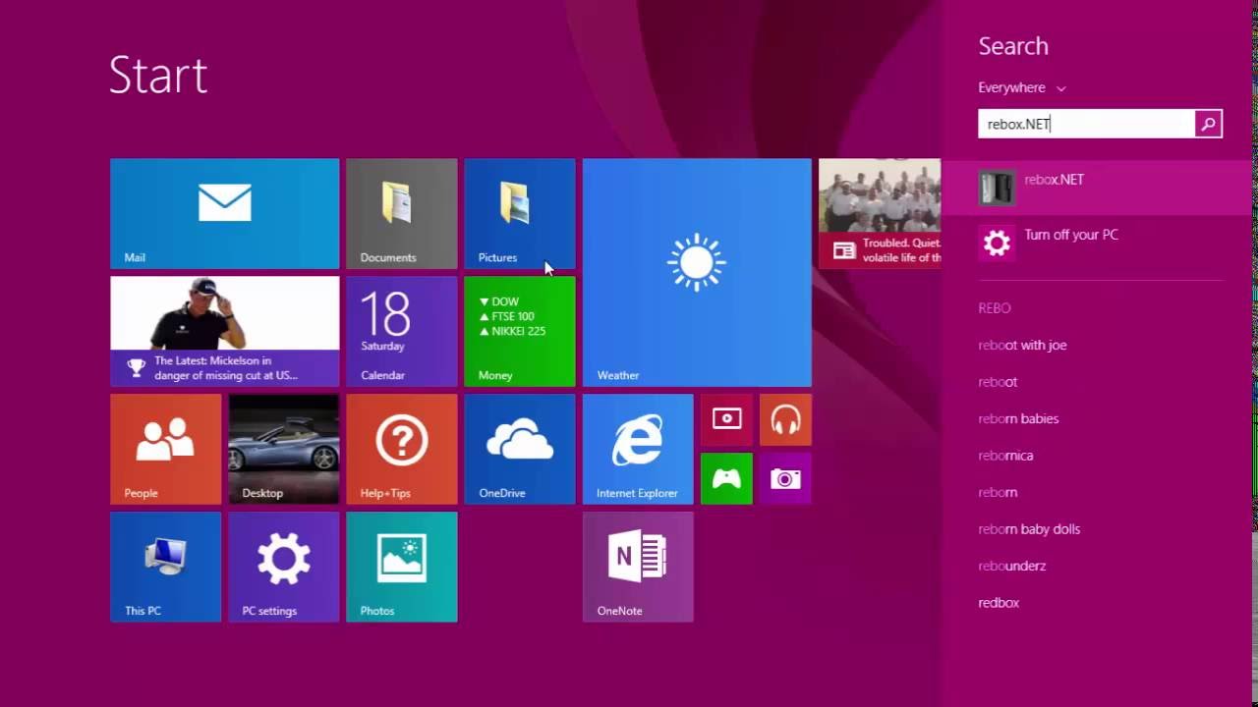Open the Desktop tile
Screen dimensions: 1258x707
[283, 449]
